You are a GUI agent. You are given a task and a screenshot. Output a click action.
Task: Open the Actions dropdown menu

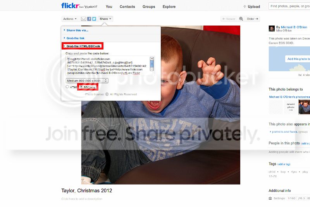click(x=70, y=19)
